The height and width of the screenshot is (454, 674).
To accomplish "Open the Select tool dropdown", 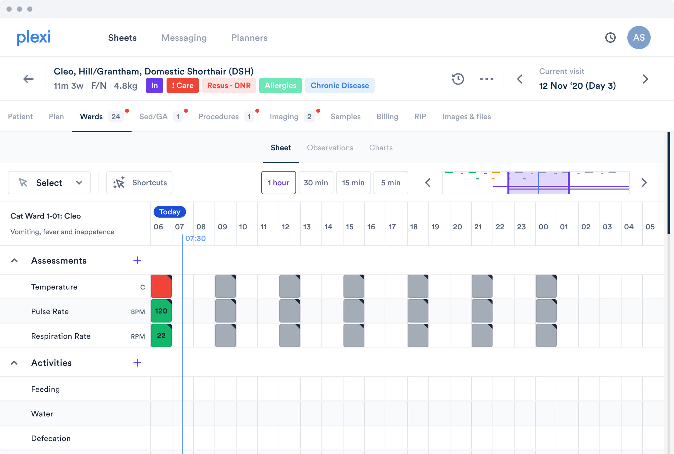I will coord(49,183).
